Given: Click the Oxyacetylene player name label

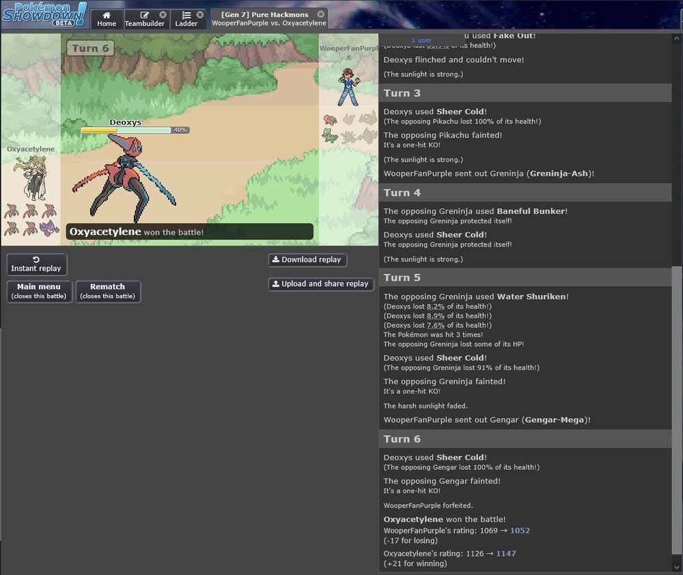Looking at the screenshot, I should (x=31, y=149).
